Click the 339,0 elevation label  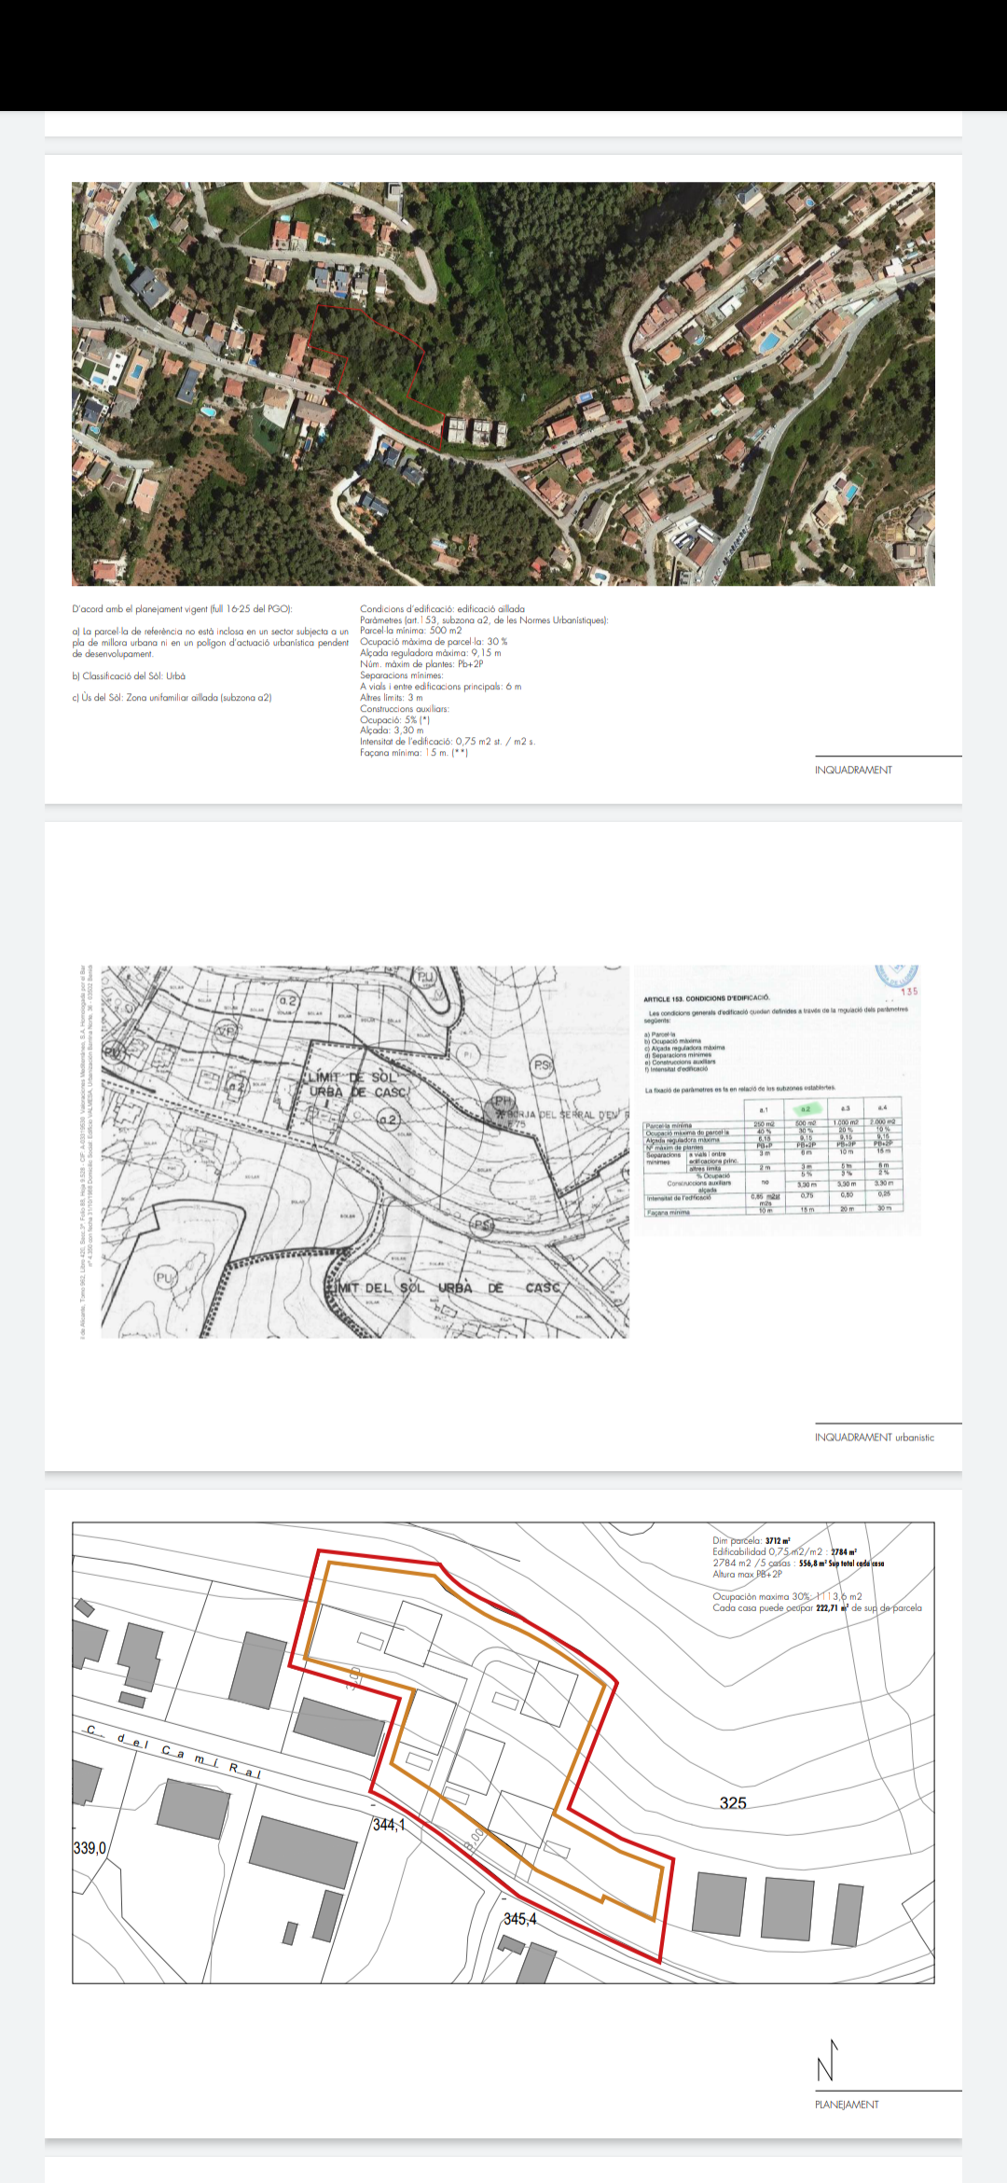(90, 1848)
